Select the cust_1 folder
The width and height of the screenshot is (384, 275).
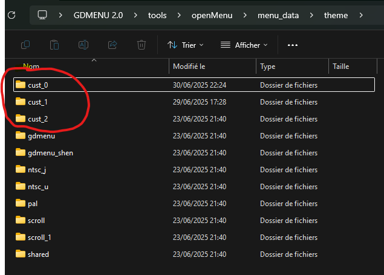pyautogui.click(x=37, y=102)
